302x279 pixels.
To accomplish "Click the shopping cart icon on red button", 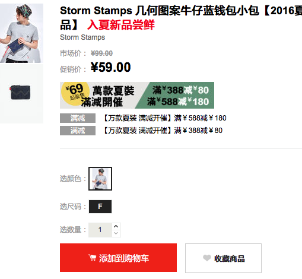I will pyautogui.click(x=92, y=258).
